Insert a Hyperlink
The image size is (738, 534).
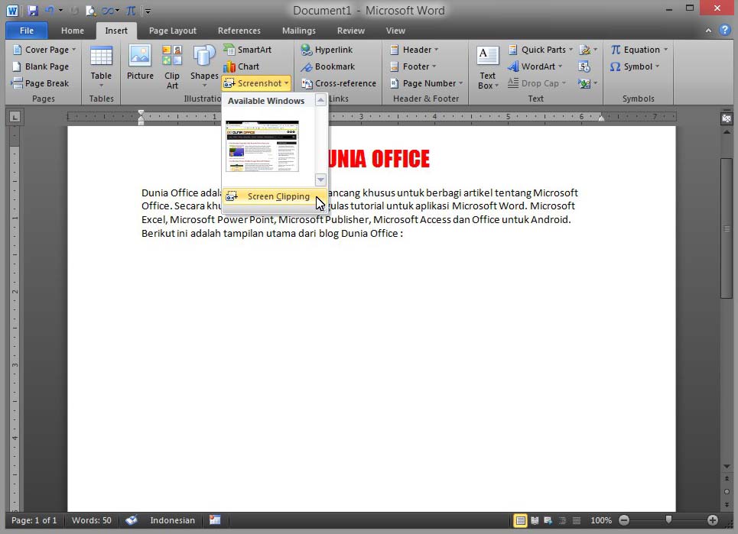327,50
